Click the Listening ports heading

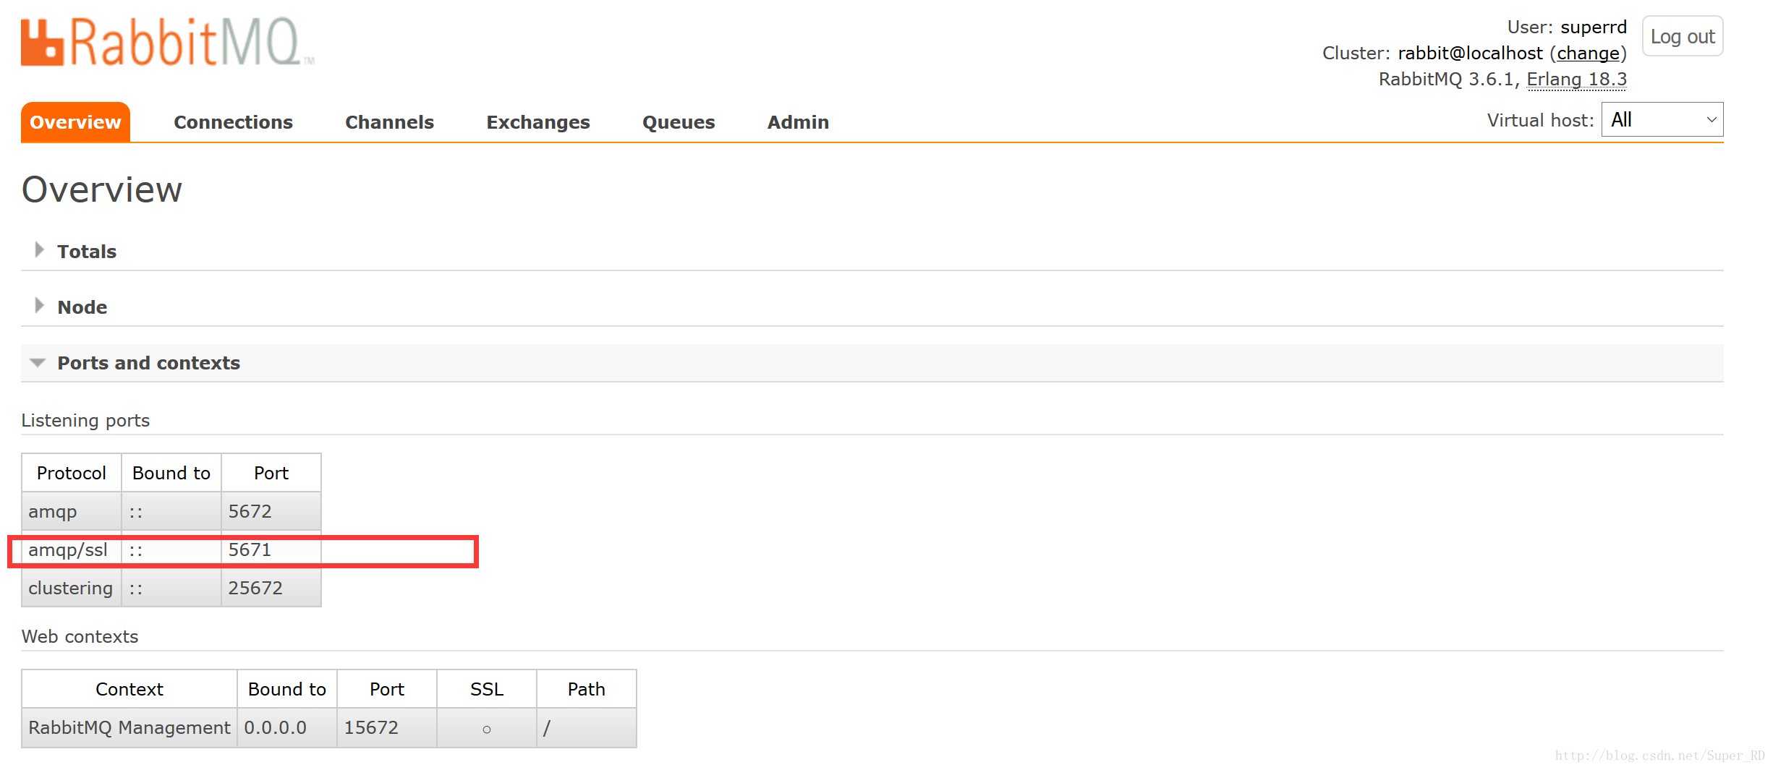pos(85,420)
